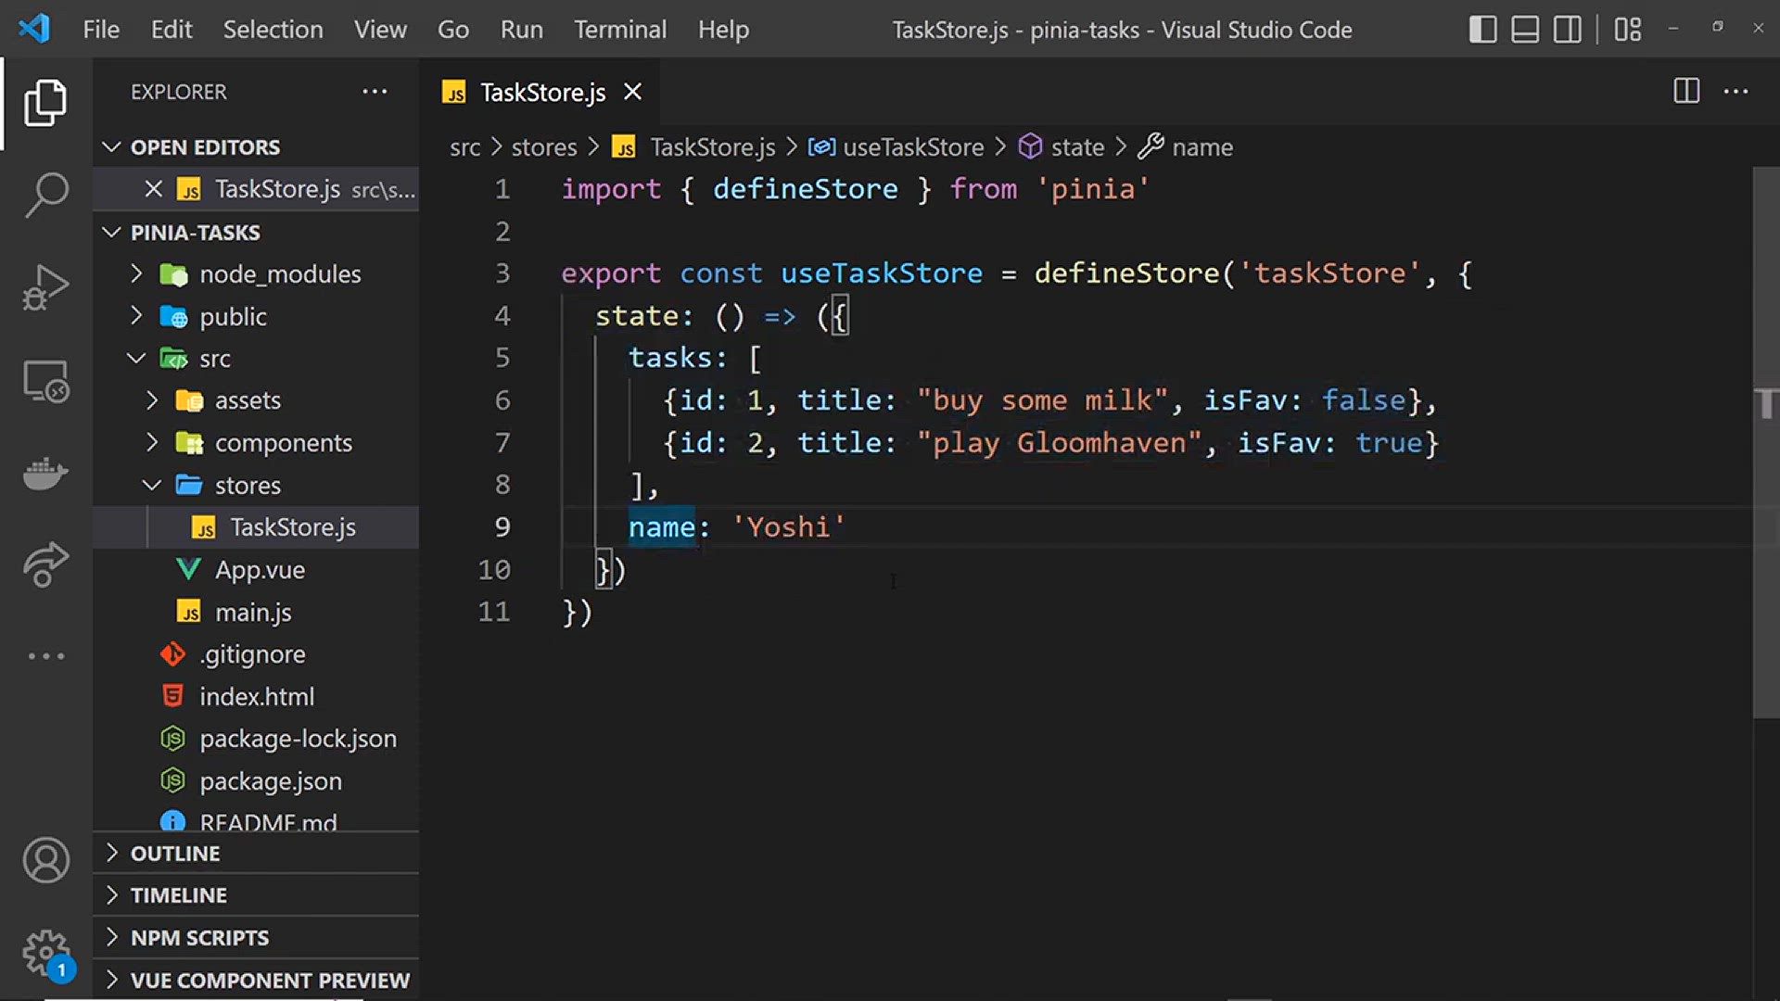Toggle bottom panel visibility
Viewport: 1780px width, 1001px height.
(1525, 30)
